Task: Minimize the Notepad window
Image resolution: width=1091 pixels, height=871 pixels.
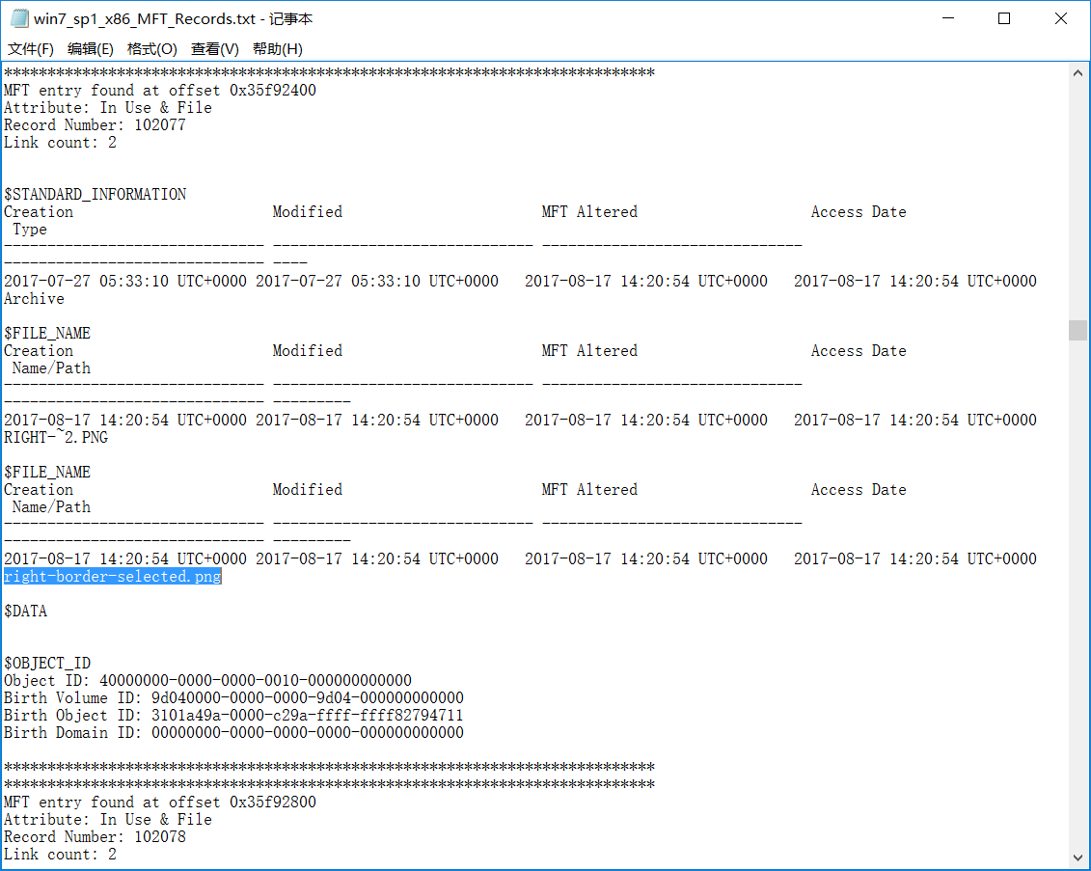Action: pos(948,17)
